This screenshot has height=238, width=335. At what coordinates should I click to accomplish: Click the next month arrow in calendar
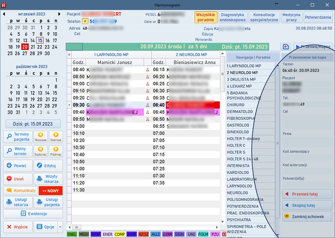tap(59, 14)
